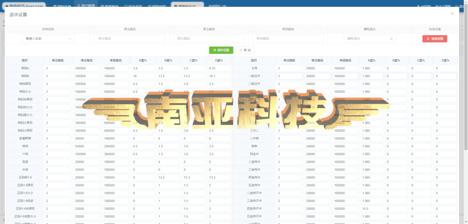The image size is (468, 224).
Task: Click 二连肖中 row C盘% field
Action: (421, 162)
